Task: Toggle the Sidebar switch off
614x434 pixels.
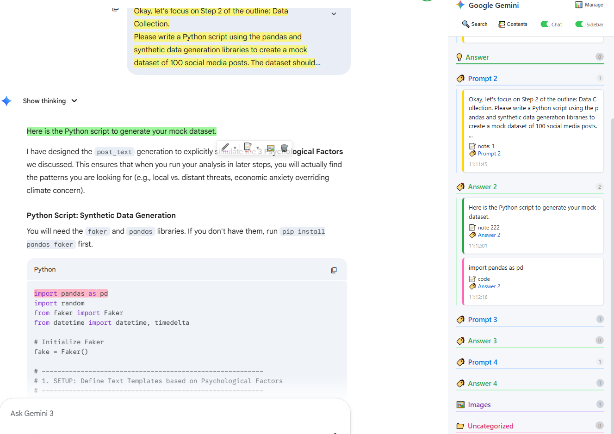Action: coord(579,24)
